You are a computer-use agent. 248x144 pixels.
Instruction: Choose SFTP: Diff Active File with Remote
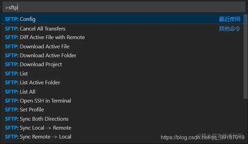(x=45, y=37)
